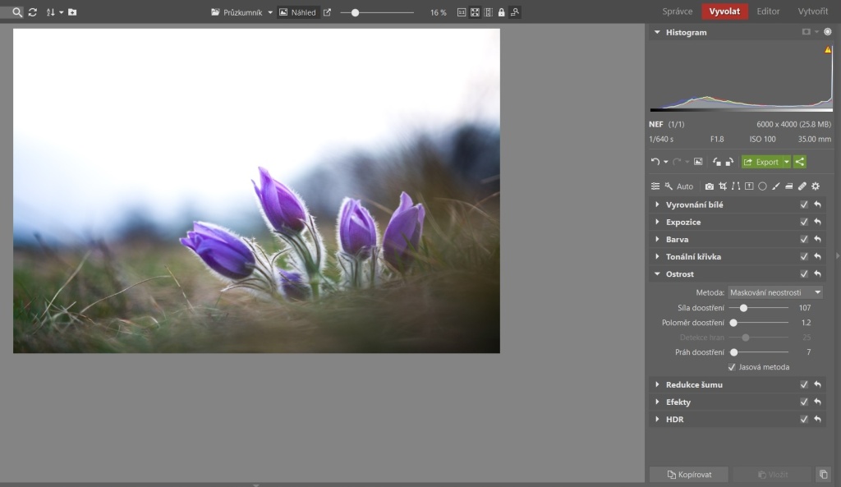Toggle the Expozice adjustments checkbox
841x487 pixels.
pos(804,222)
